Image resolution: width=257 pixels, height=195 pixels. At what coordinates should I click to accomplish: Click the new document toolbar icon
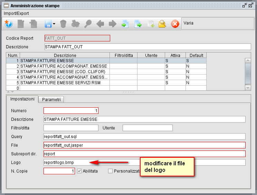pos(21,24)
